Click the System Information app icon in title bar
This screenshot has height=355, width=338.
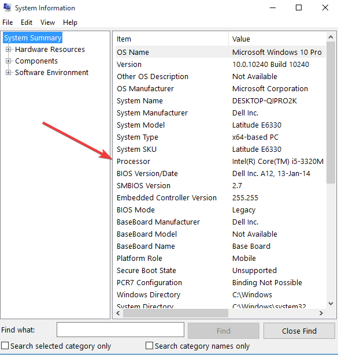[8, 8]
